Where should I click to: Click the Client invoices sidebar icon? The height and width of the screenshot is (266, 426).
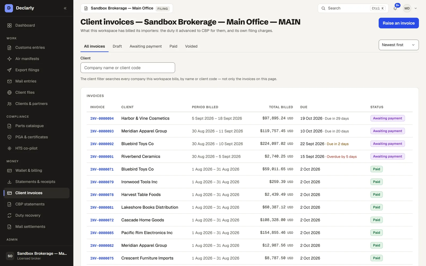coord(9,193)
